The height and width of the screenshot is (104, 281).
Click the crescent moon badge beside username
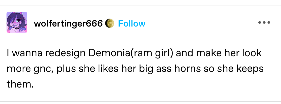pyautogui.click(x=110, y=23)
